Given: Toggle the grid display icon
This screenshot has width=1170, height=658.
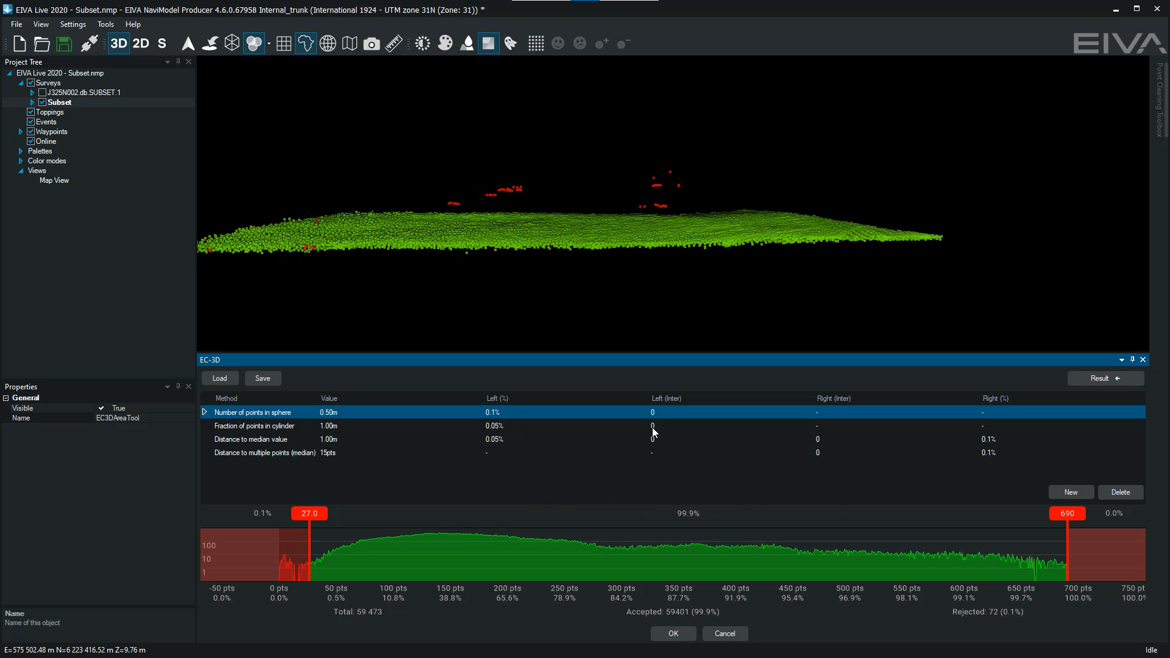Looking at the screenshot, I should (283, 44).
